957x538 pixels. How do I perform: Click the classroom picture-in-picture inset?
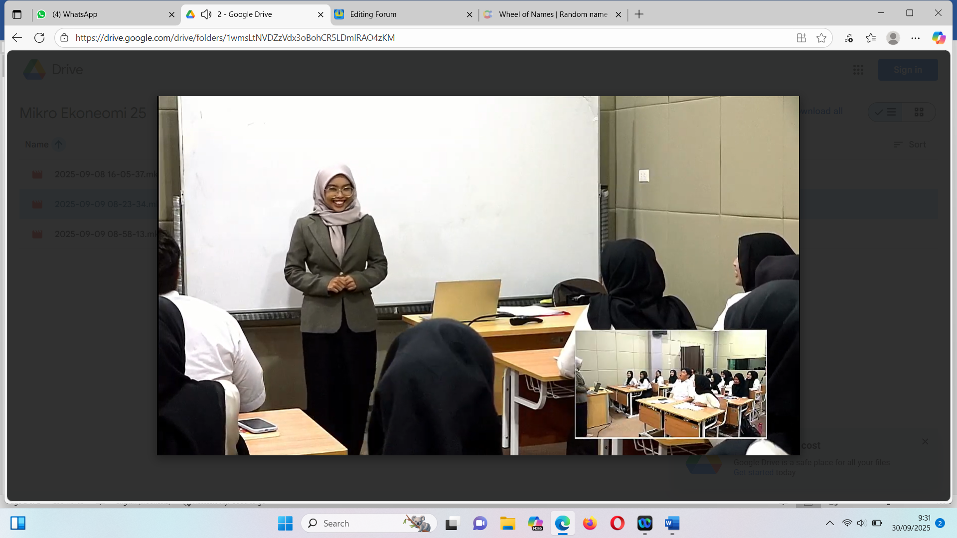[x=670, y=384]
